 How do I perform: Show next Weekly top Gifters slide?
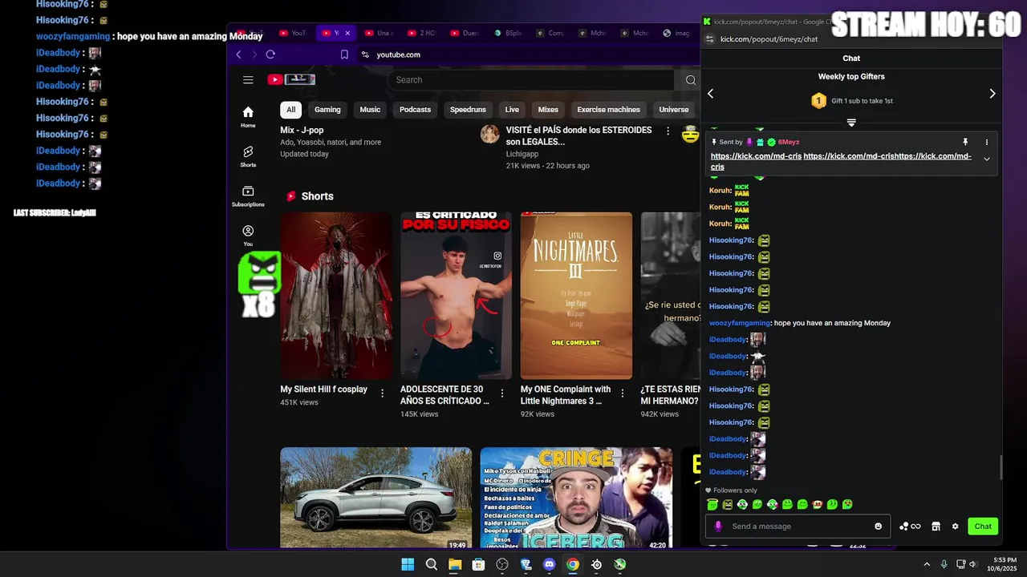click(992, 94)
